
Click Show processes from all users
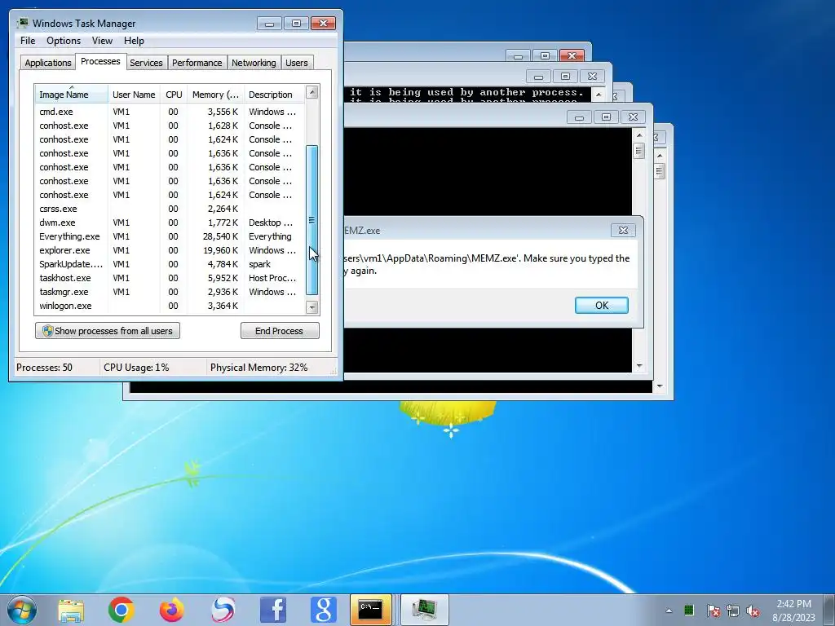(108, 331)
